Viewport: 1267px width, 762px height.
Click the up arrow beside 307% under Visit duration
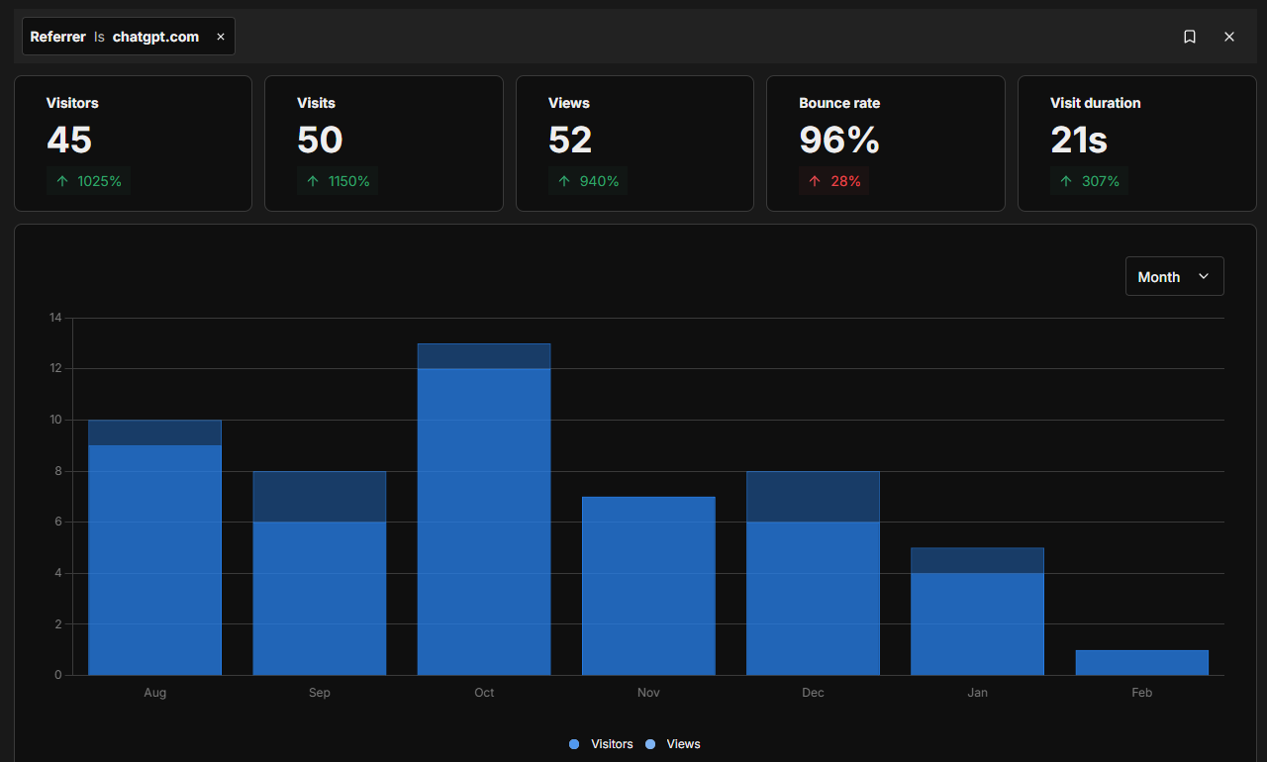tap(1066, 181)
